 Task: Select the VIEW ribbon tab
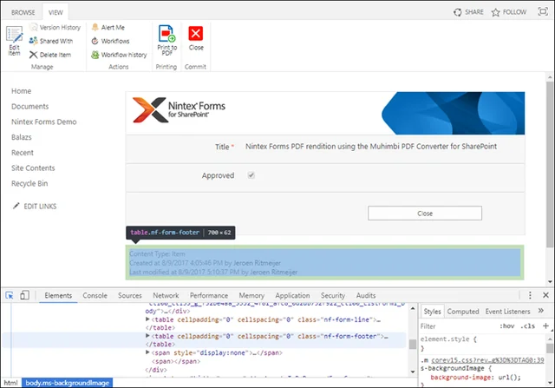[x=55, y=12]
